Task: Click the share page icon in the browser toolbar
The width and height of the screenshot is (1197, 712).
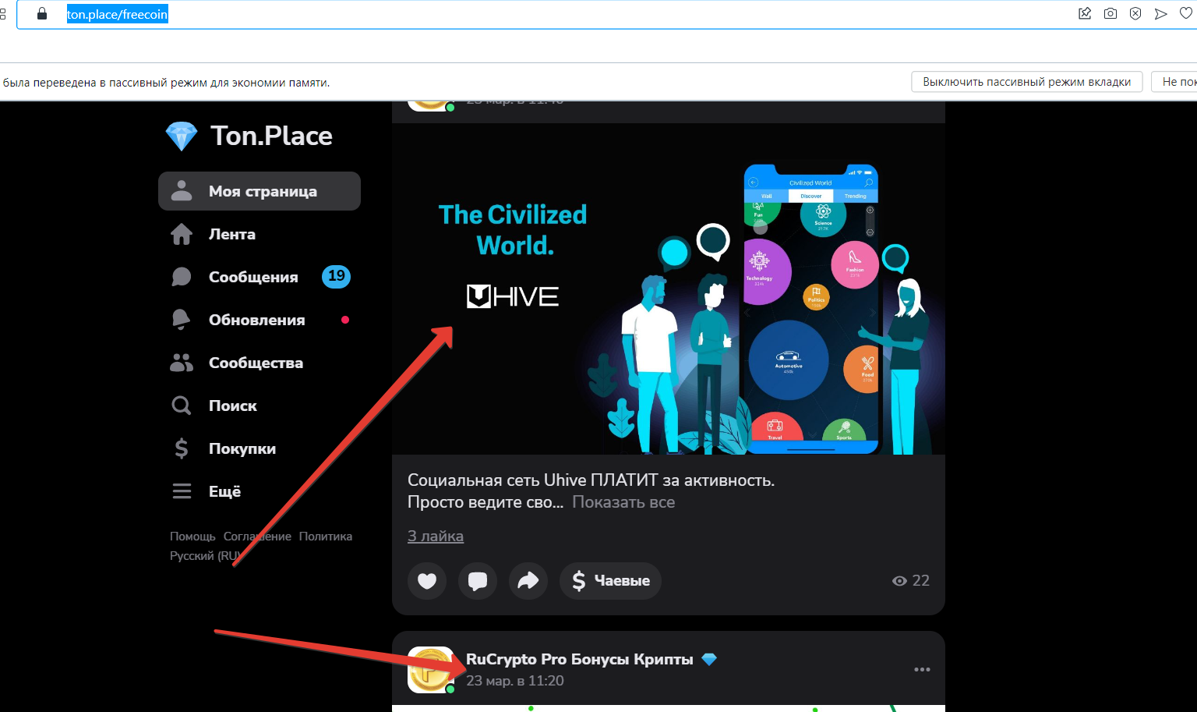Action: (x=1085, y=13)
